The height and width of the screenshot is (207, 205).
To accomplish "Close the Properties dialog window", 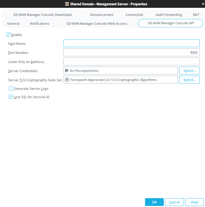I will tap(203, 4).
